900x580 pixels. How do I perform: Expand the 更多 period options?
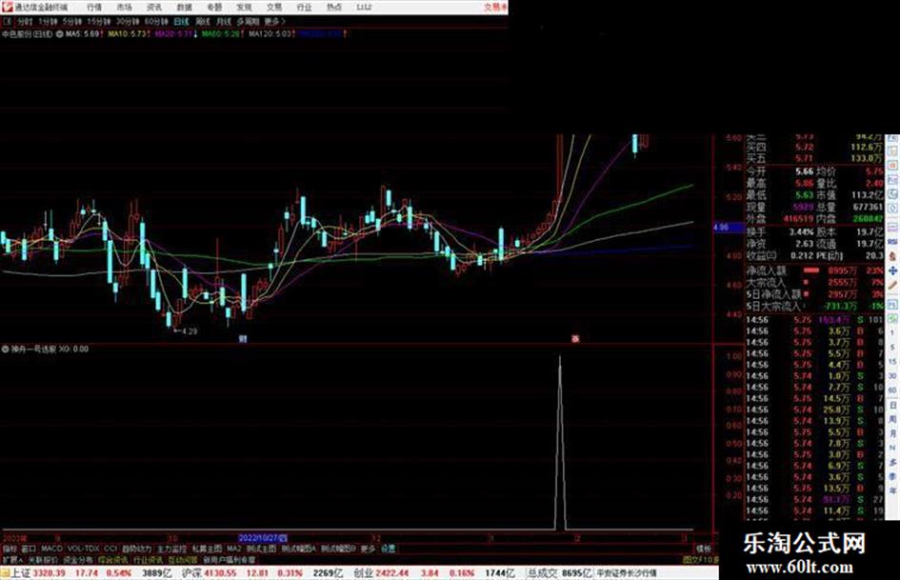point(274,22)
